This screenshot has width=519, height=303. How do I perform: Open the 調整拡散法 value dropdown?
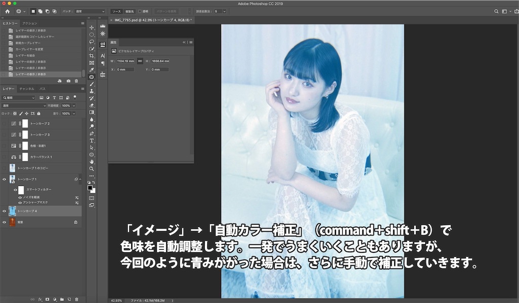point(224,11)
